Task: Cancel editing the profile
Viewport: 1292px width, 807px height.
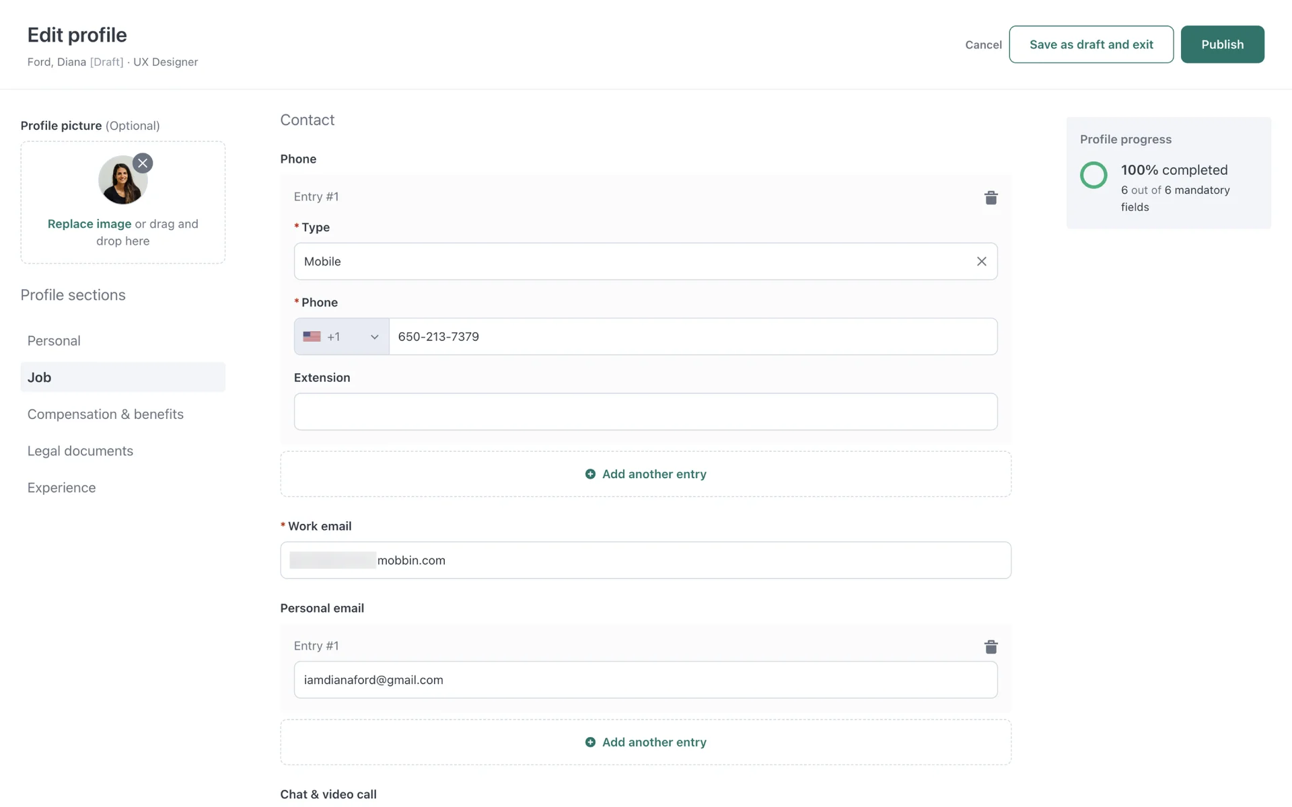Action: coord(983,45)
